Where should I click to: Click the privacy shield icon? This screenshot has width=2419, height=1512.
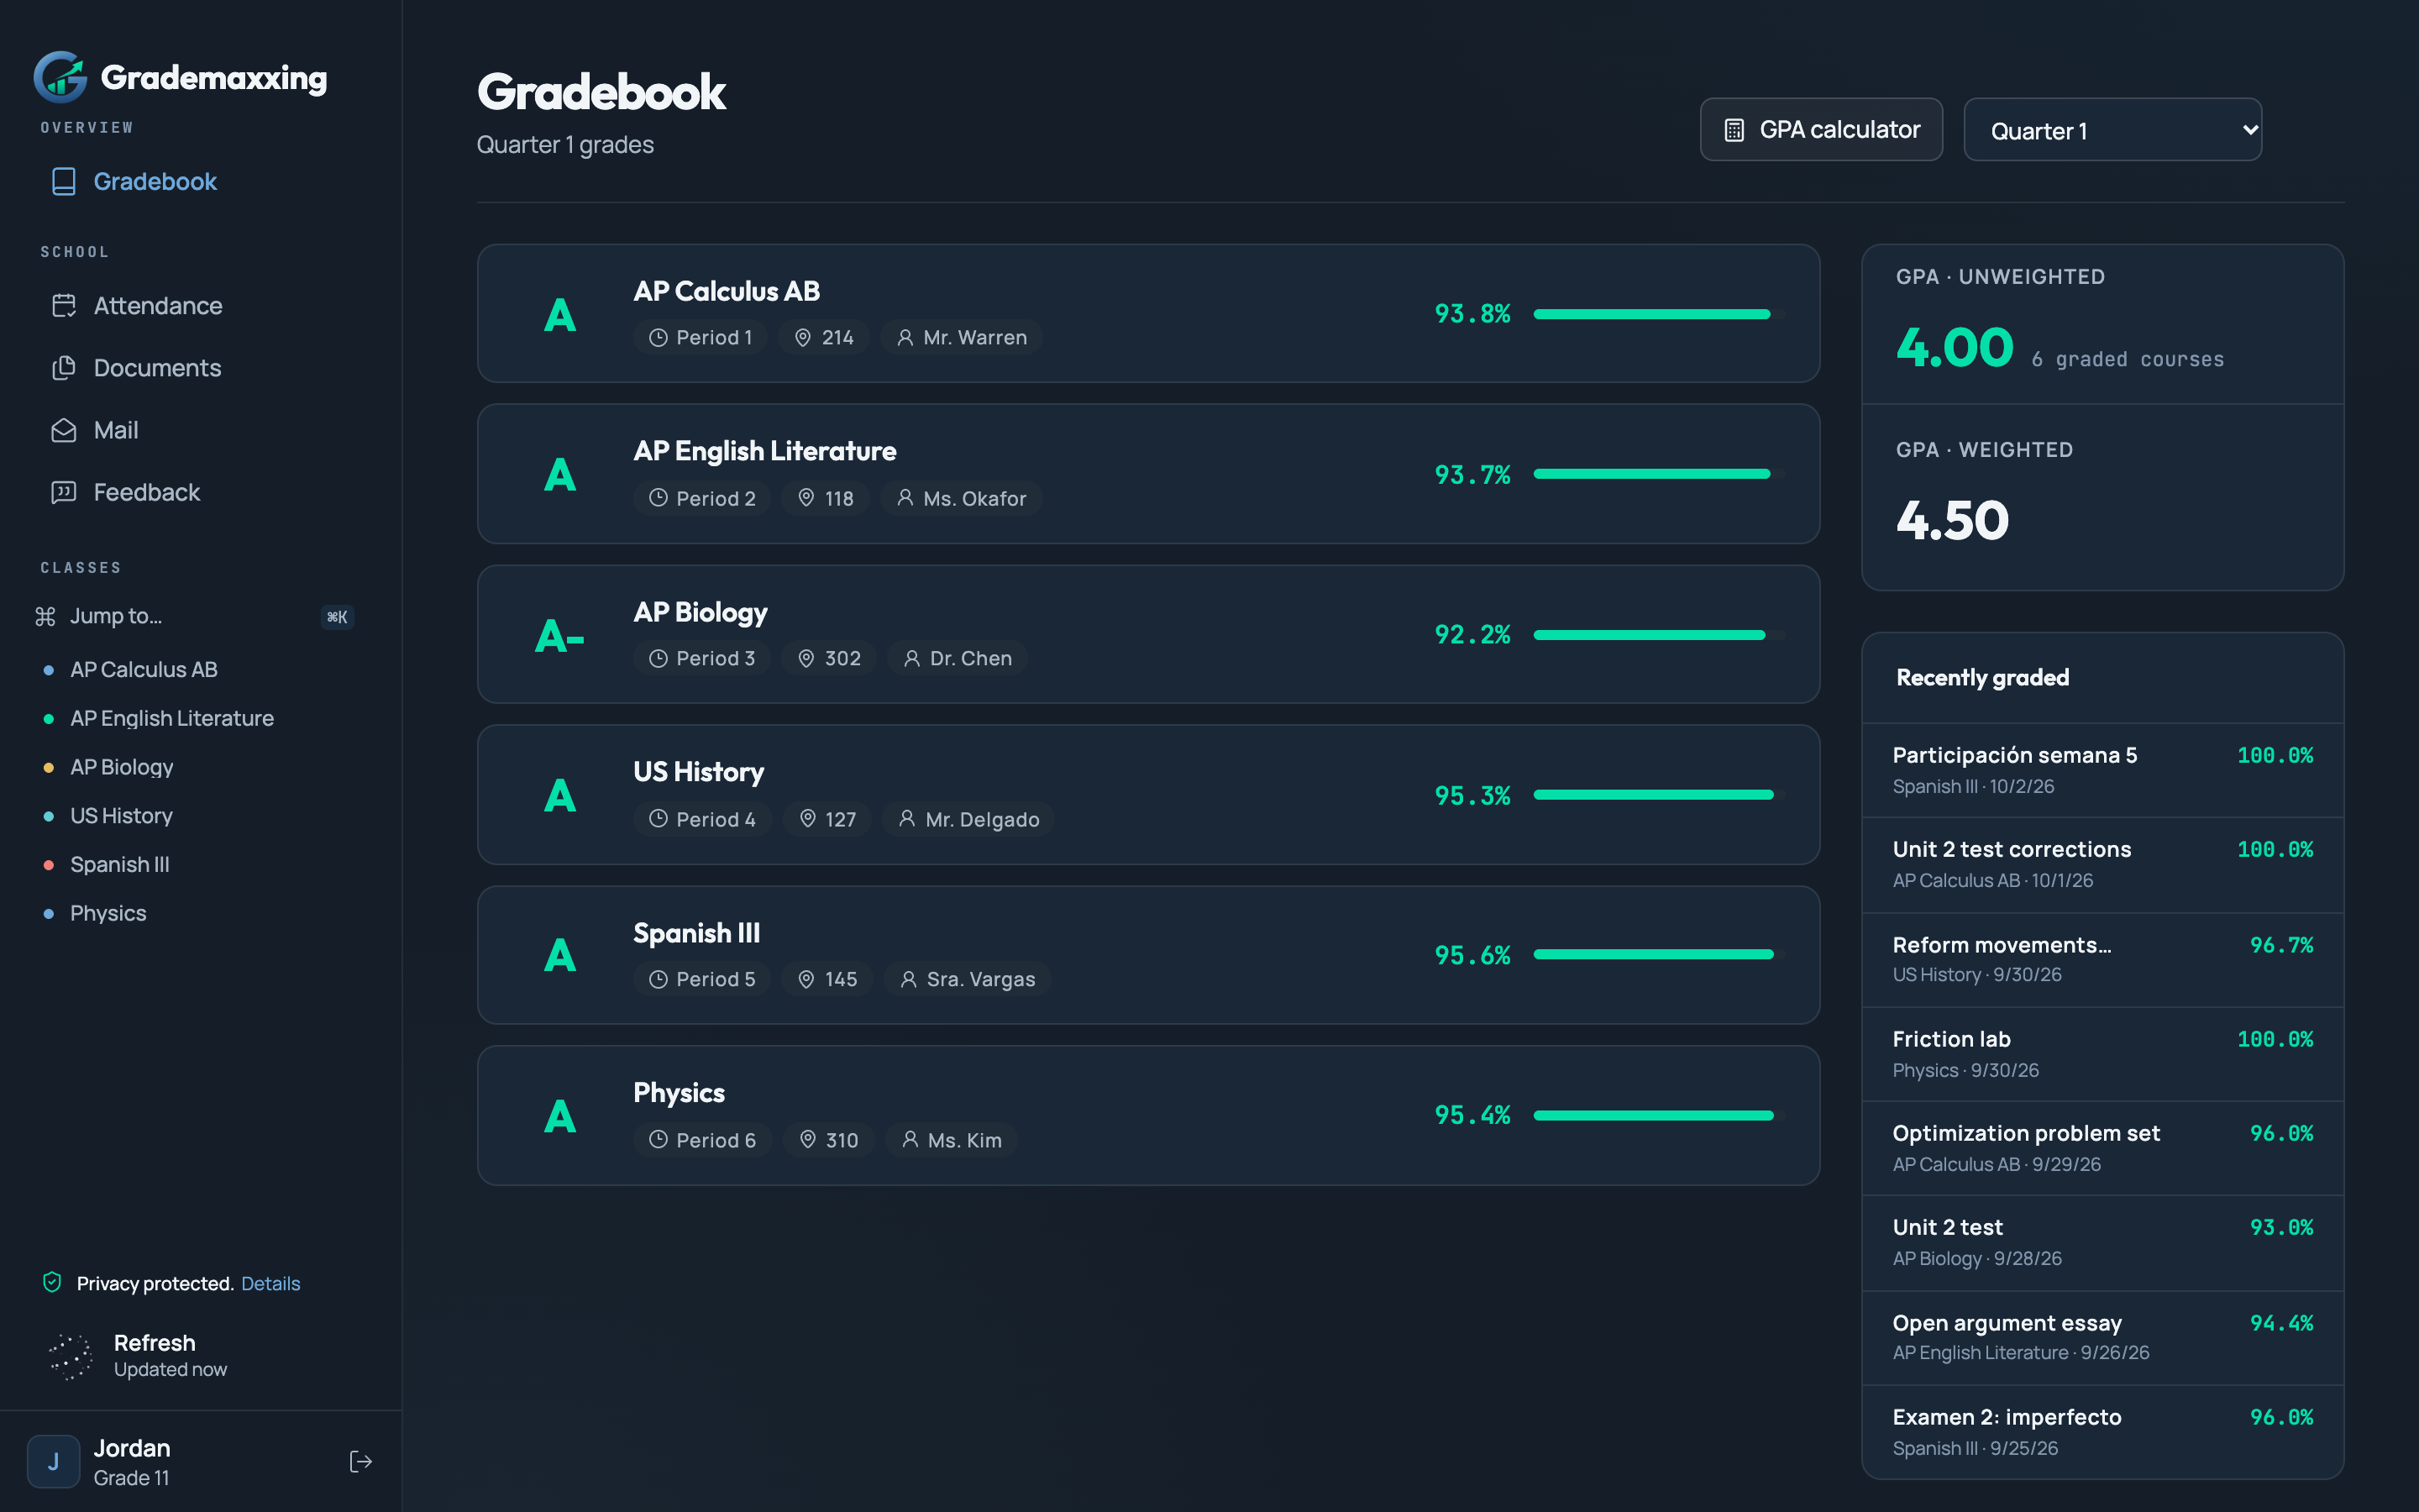(52, 1282)
